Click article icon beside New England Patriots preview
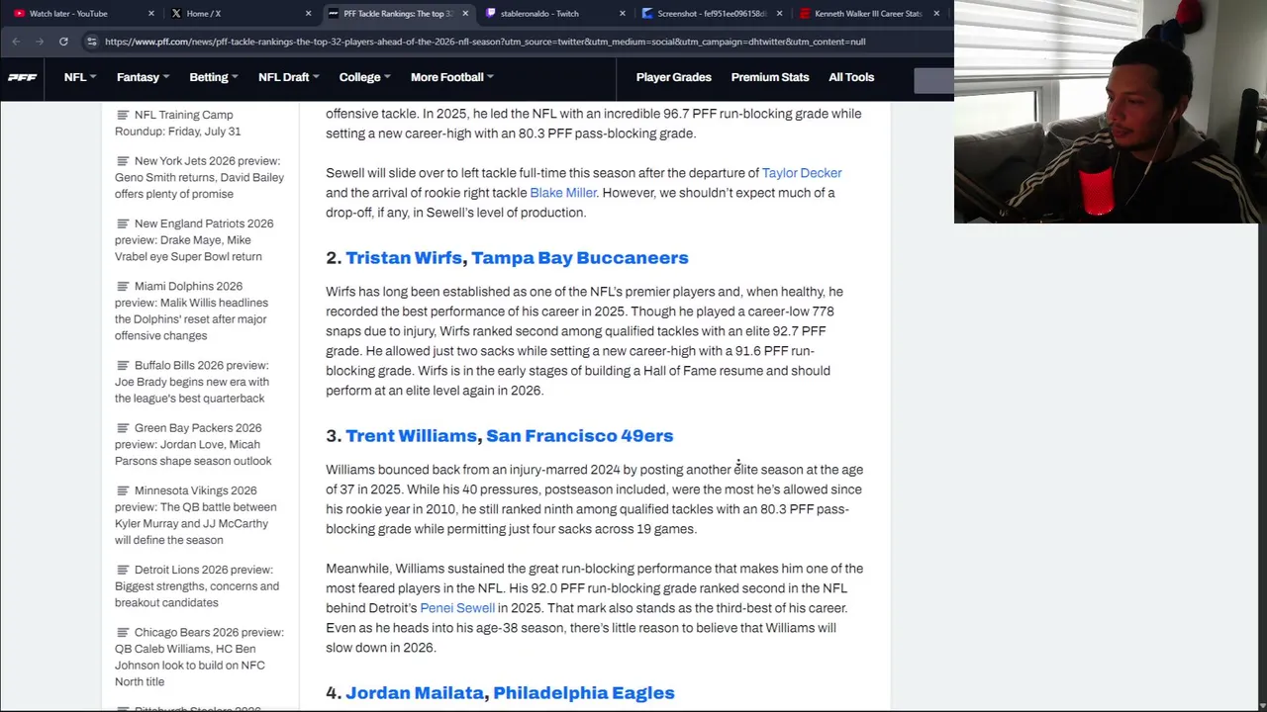Screen dimensions: 1267x712 (123, 223)
